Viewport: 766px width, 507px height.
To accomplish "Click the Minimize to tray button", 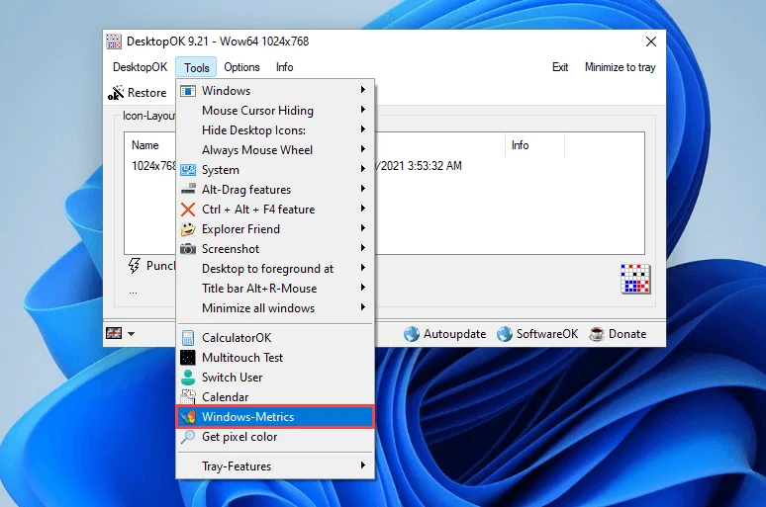I will 620,67.
